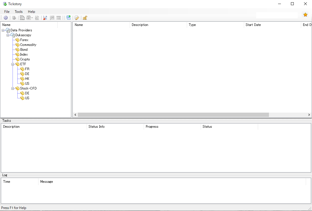This screenshot has width=312, height=211.
Task: Open the database edit icon with pencil
Action: click(x=77, y=18)
